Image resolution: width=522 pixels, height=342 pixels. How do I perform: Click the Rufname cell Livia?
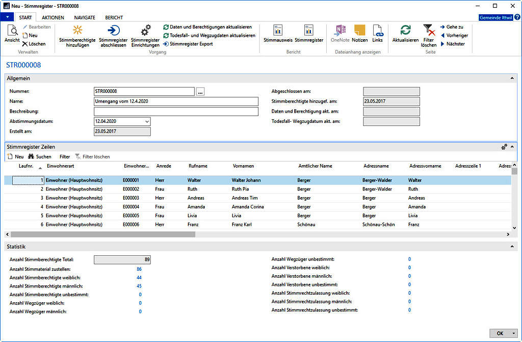click(192, 216)
